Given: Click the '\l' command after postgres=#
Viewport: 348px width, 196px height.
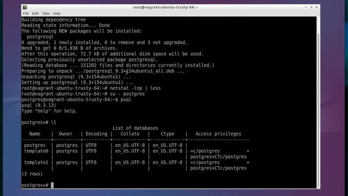Looking at the screenshot, I should [53, 122].
